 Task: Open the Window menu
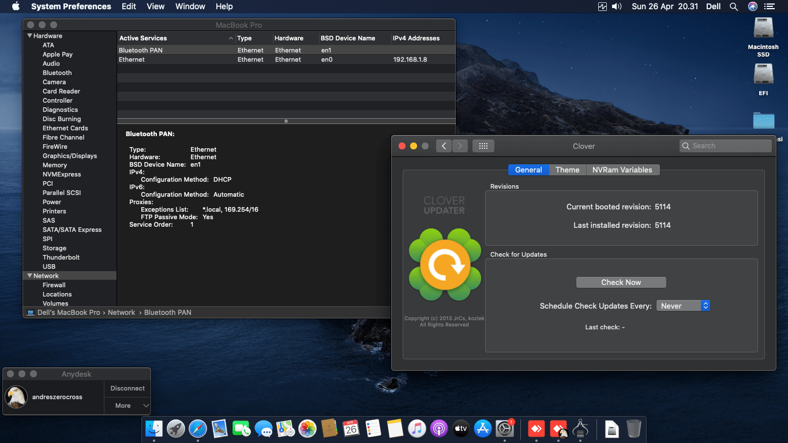pos(190,6)
